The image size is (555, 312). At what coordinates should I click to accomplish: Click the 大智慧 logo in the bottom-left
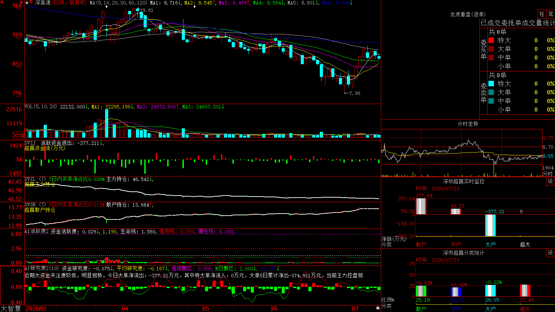tap(11, 308)
